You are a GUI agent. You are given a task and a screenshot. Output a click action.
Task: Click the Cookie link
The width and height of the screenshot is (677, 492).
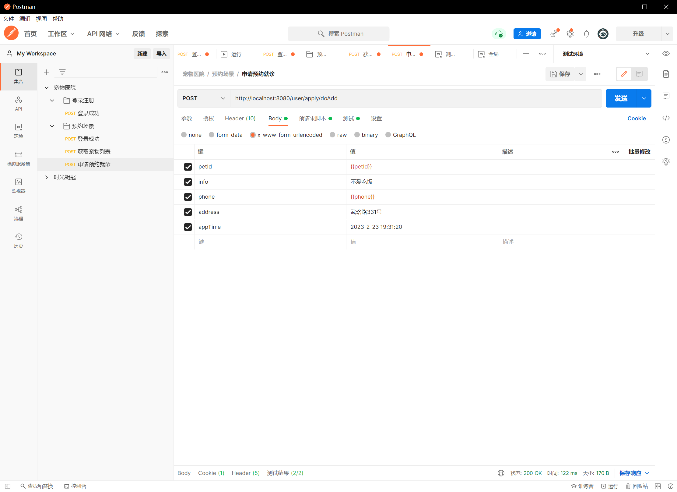click(x=636, y=119)
